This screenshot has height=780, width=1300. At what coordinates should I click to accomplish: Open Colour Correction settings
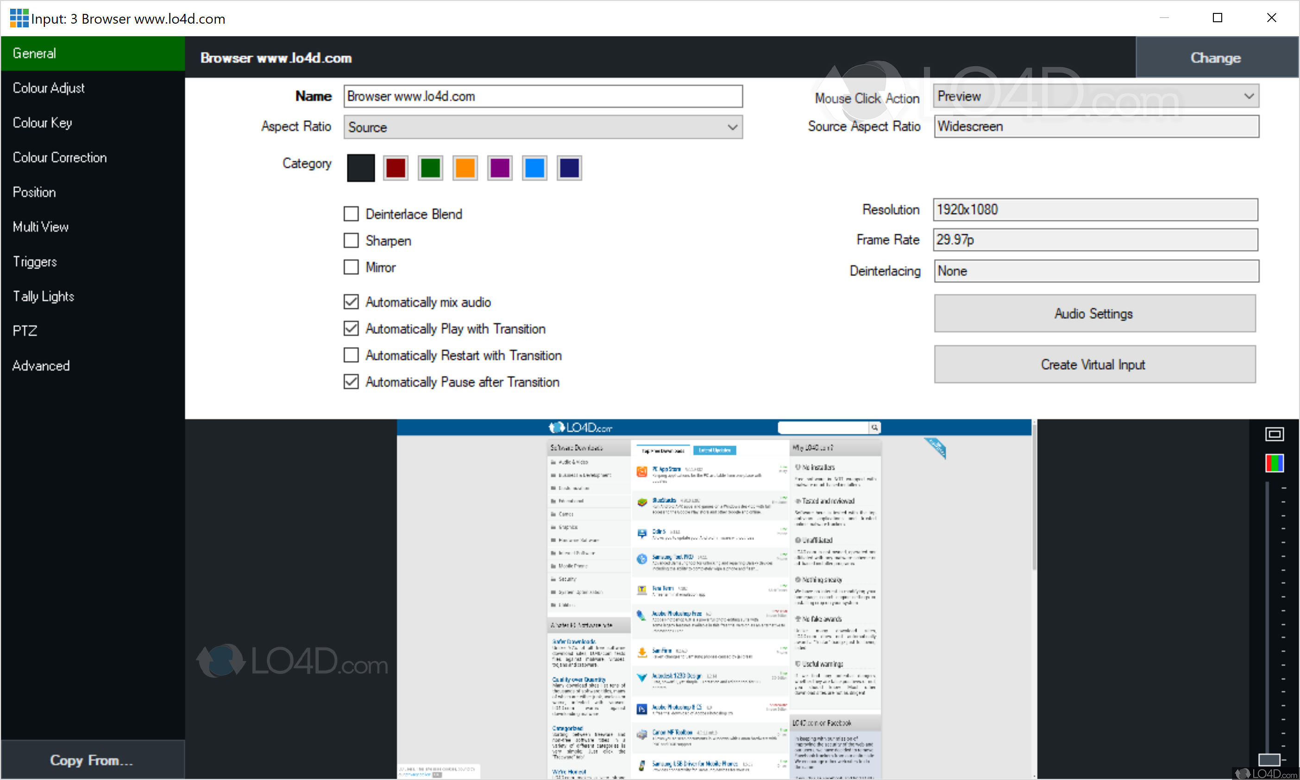(93, 158)
